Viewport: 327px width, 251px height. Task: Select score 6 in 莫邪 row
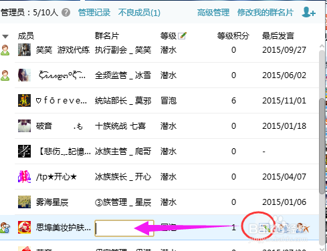click(233, 101)
